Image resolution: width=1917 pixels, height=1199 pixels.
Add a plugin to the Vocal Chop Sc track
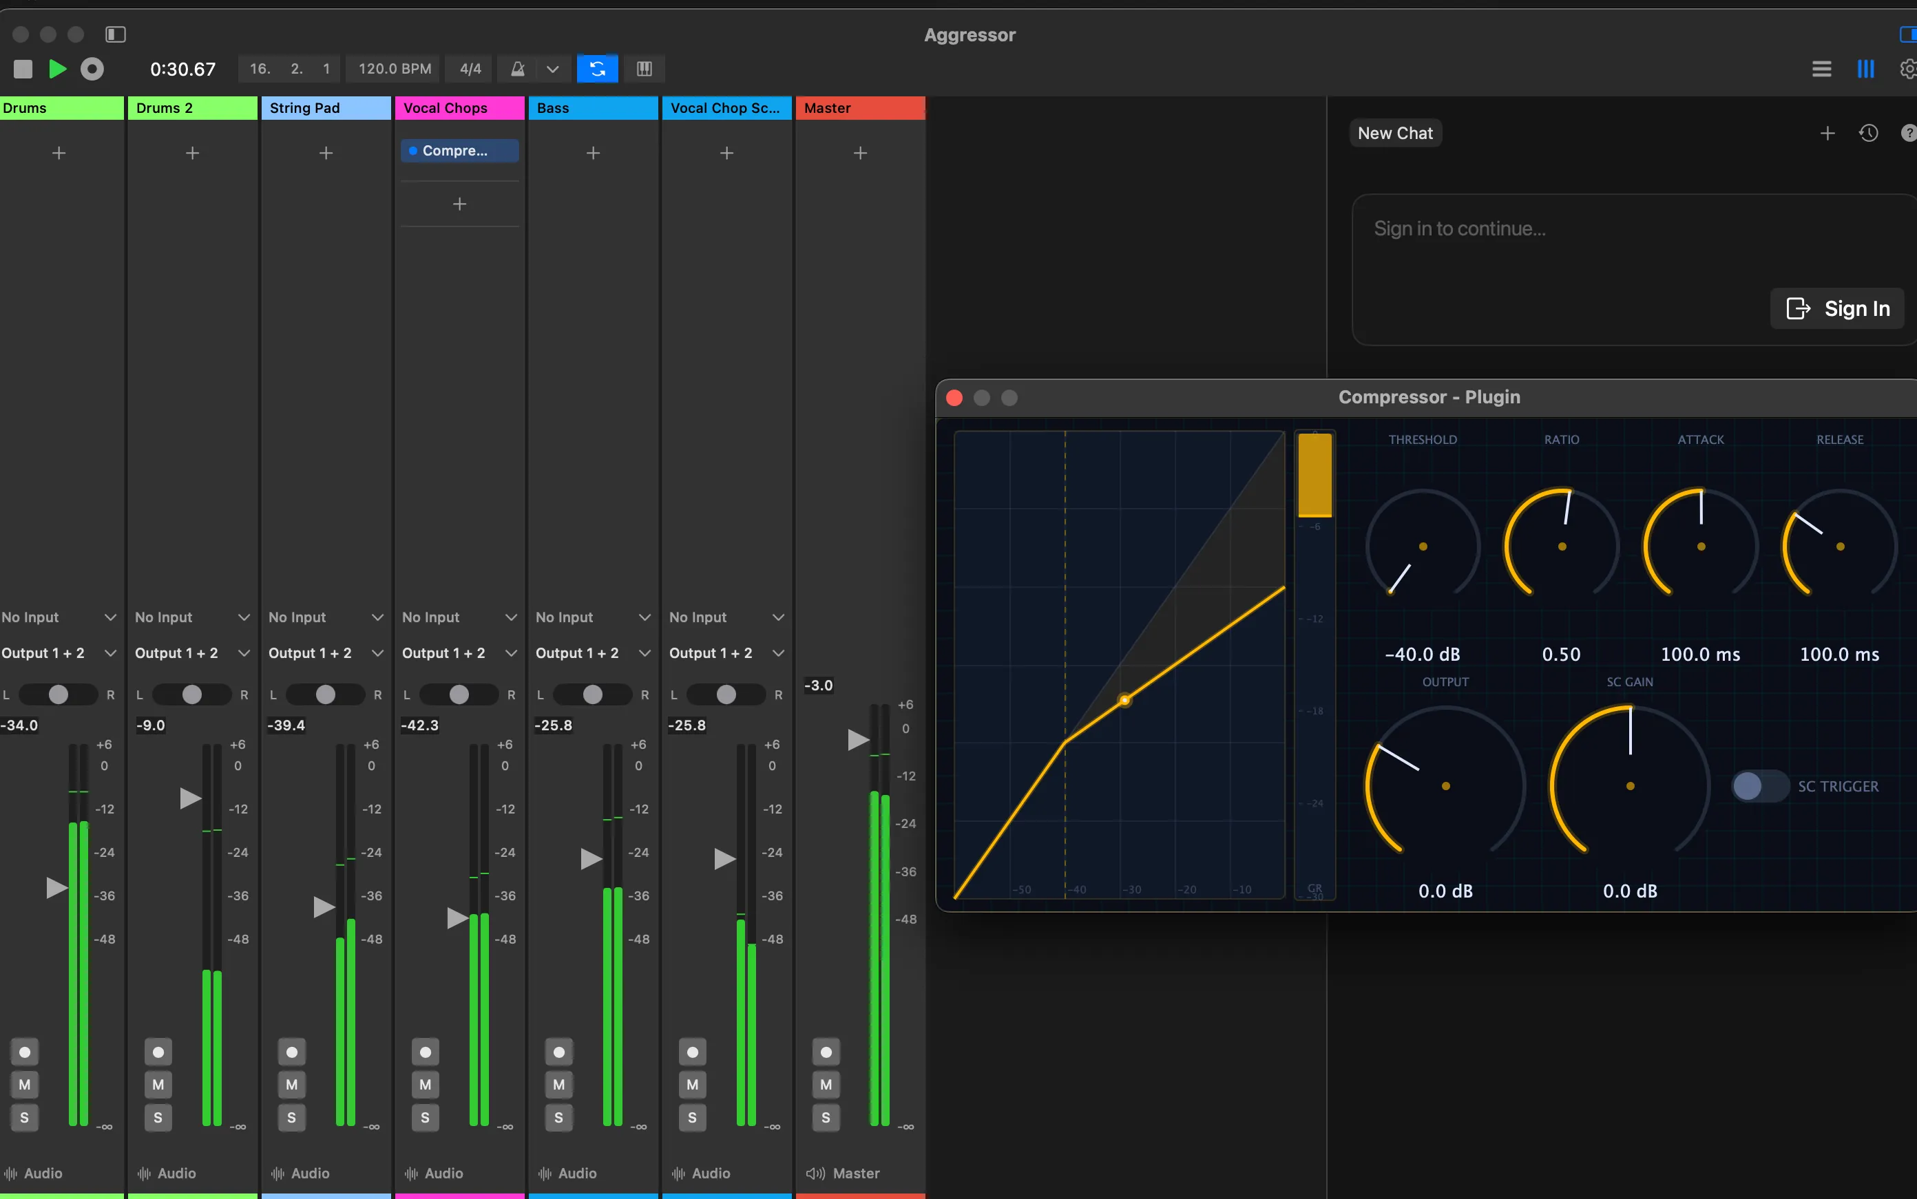coord(726,152)
